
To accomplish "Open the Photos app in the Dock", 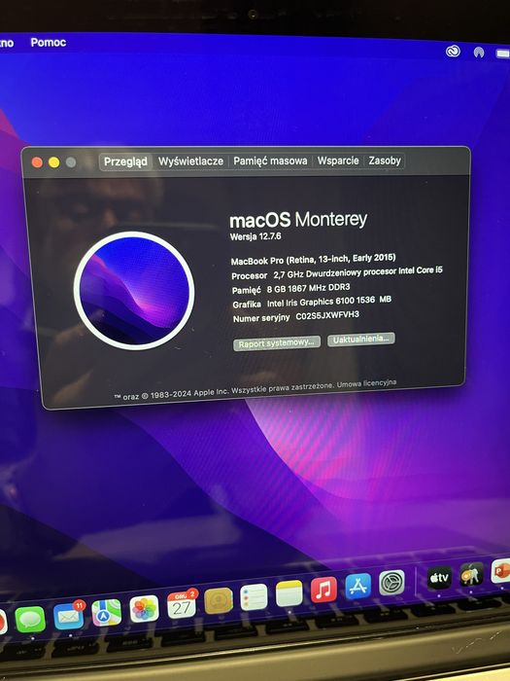I will [144, 609].
